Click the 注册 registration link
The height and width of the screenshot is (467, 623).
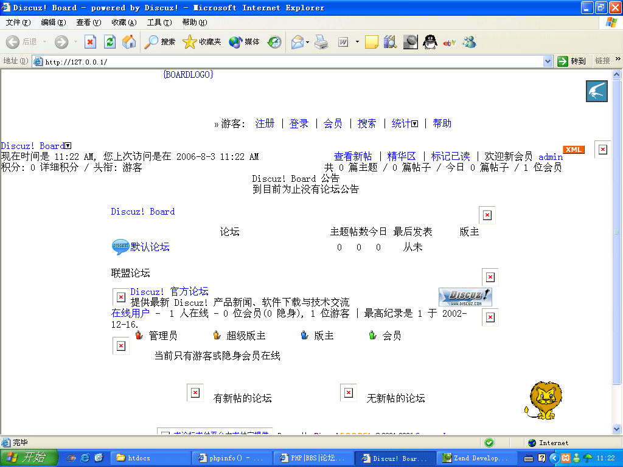265,123
